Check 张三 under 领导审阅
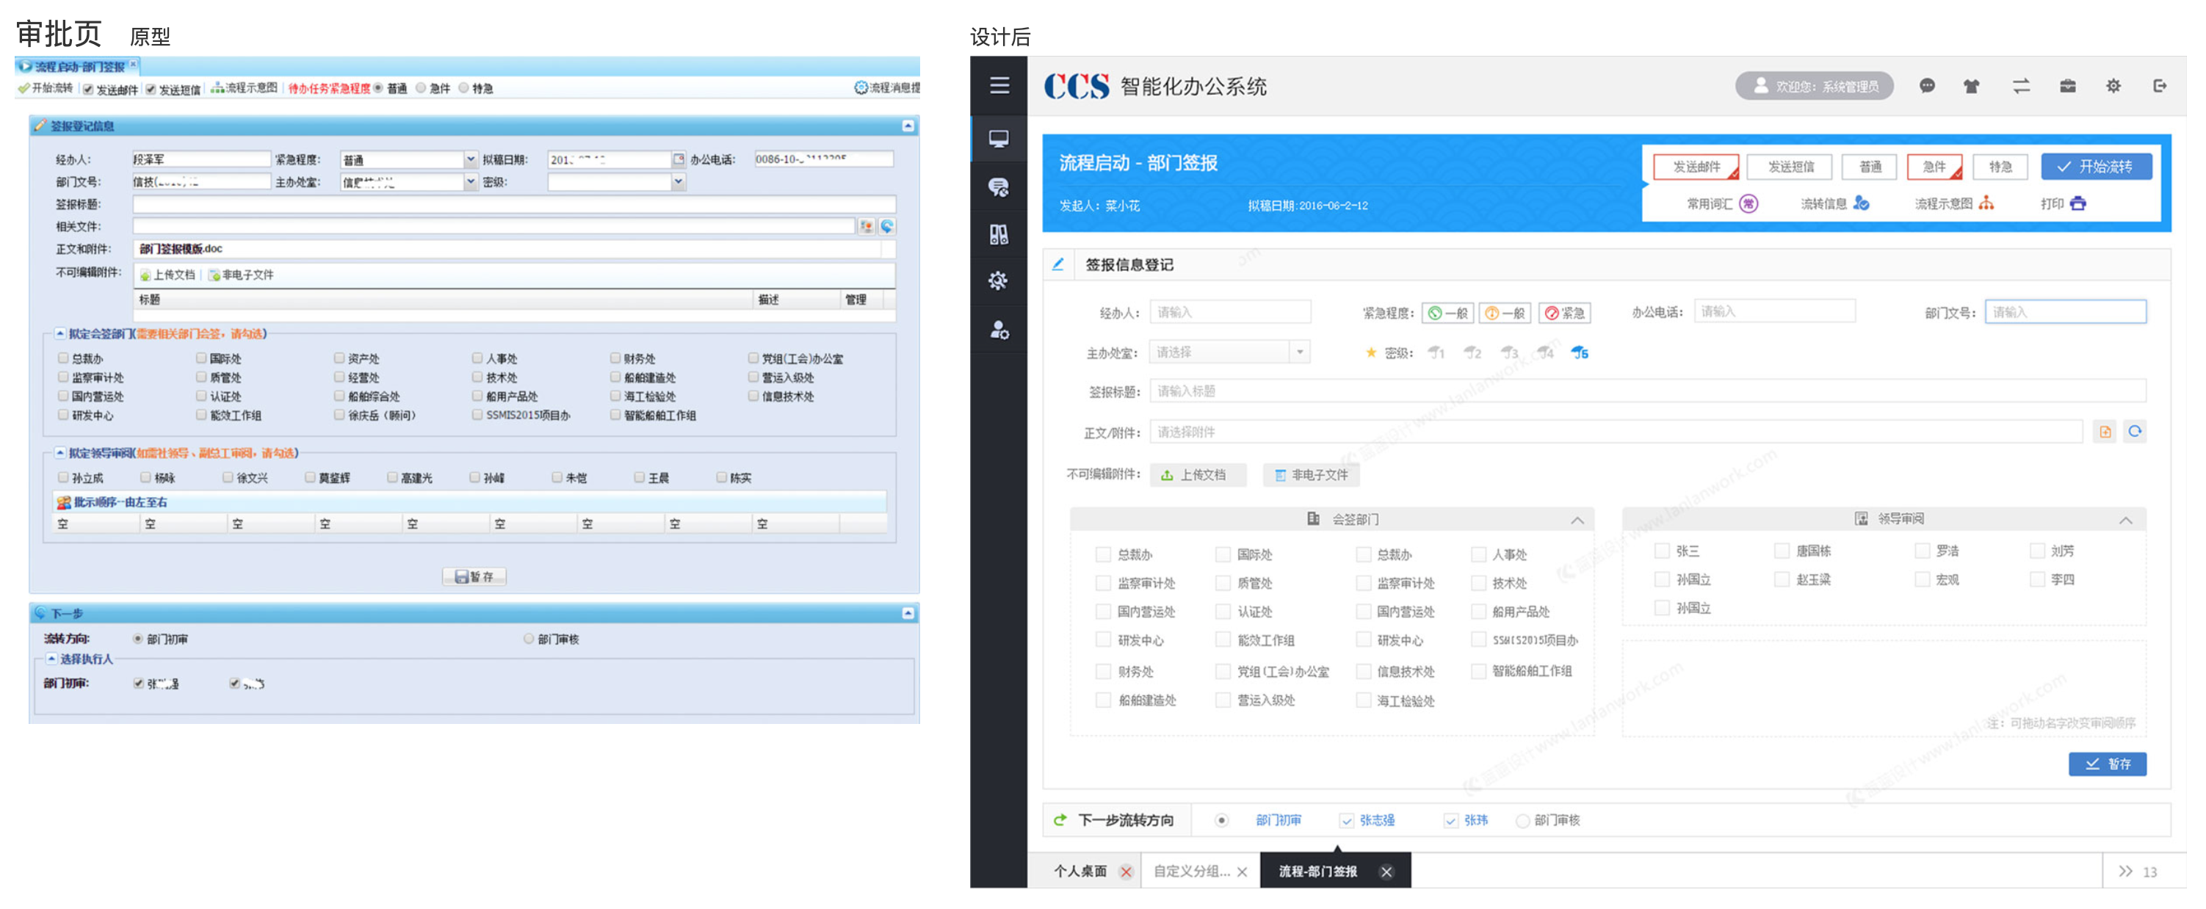The height and width of the screenshot is (909, 2206). 1662,551
